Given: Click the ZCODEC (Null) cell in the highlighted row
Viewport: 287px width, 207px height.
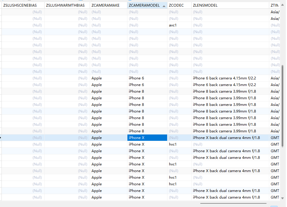Looking at the screenshot, I should click(x=179, y=138).
